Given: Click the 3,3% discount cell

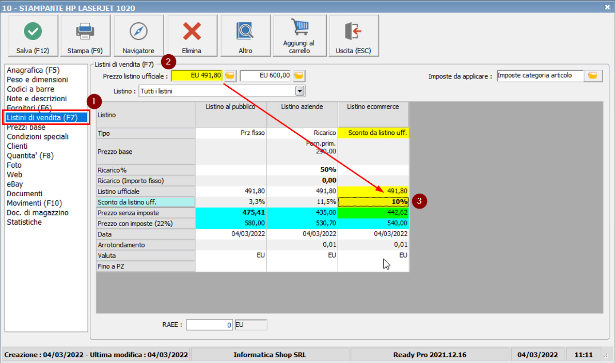Looking at the screenshot, I should click(231, 202).
